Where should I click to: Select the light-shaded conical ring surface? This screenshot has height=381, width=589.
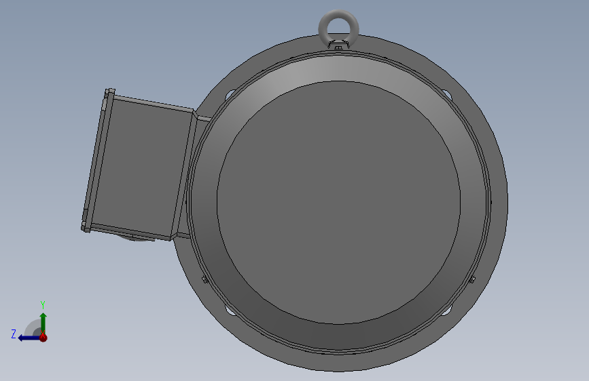338,69
